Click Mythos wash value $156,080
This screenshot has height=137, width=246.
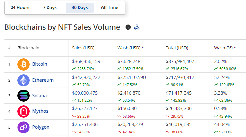[x=127, y=108]
